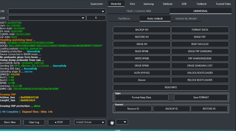Click UNLOCK BOOTLOADER button
The height and width of the screenshot is (131, 236).
pos(200,73)
